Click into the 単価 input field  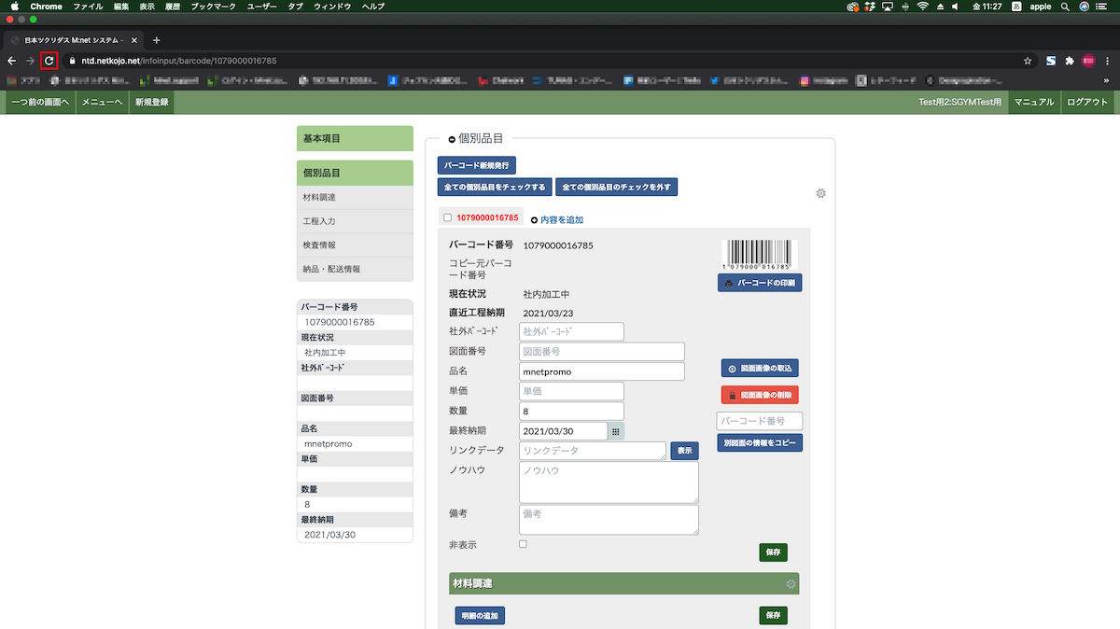tap(570, 391)
